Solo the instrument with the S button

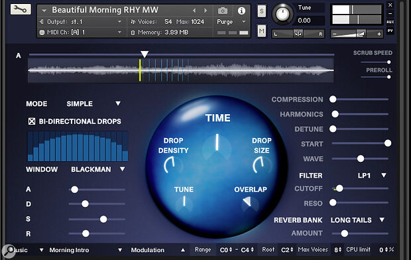pos(261,11)
